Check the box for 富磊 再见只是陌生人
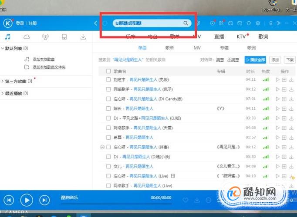 tap(108, 138)
